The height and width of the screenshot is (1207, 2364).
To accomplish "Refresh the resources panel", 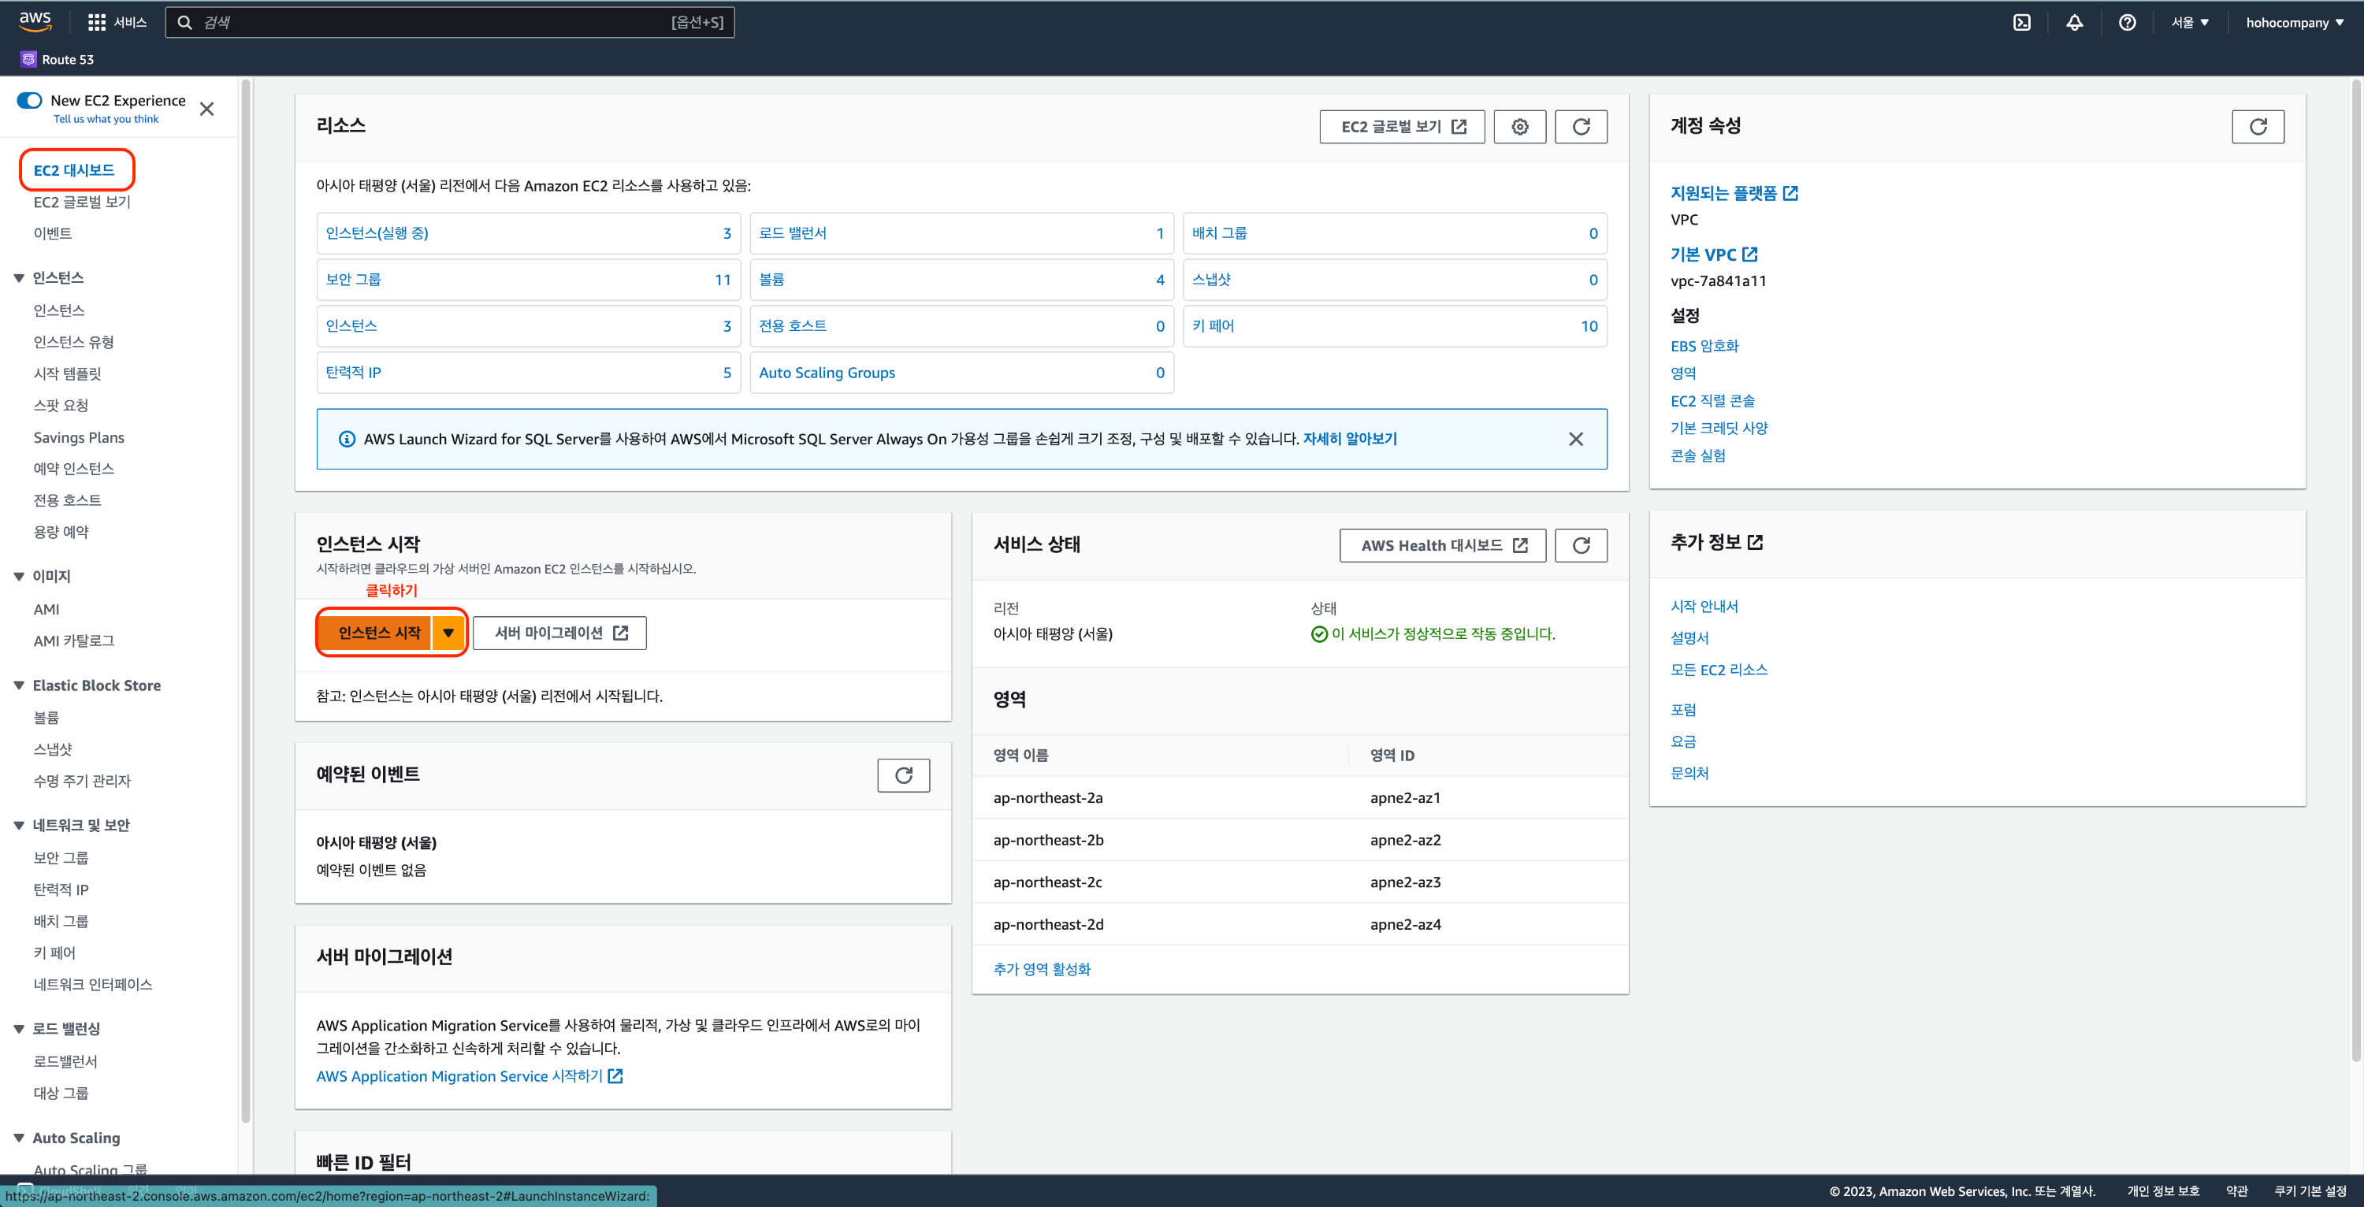I will (x=1580, y=127).
